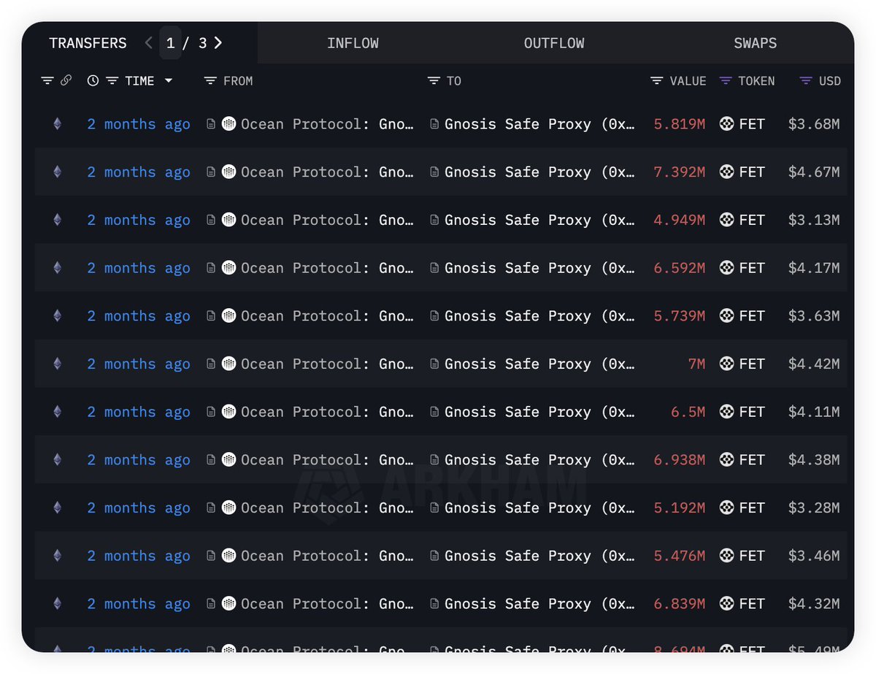
Task: Click Ocean Protocol logo in 5.819M row
Action: (228, 123)
